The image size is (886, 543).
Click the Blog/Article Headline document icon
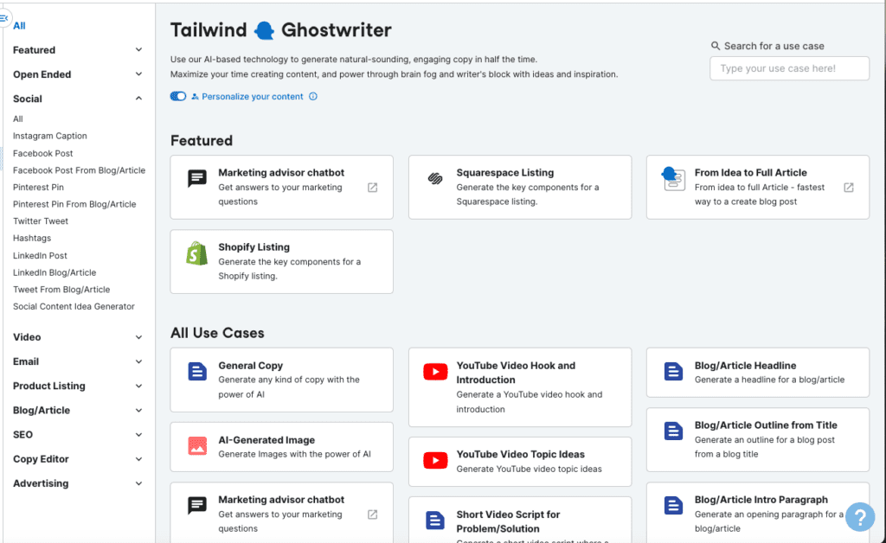(673, 372)
